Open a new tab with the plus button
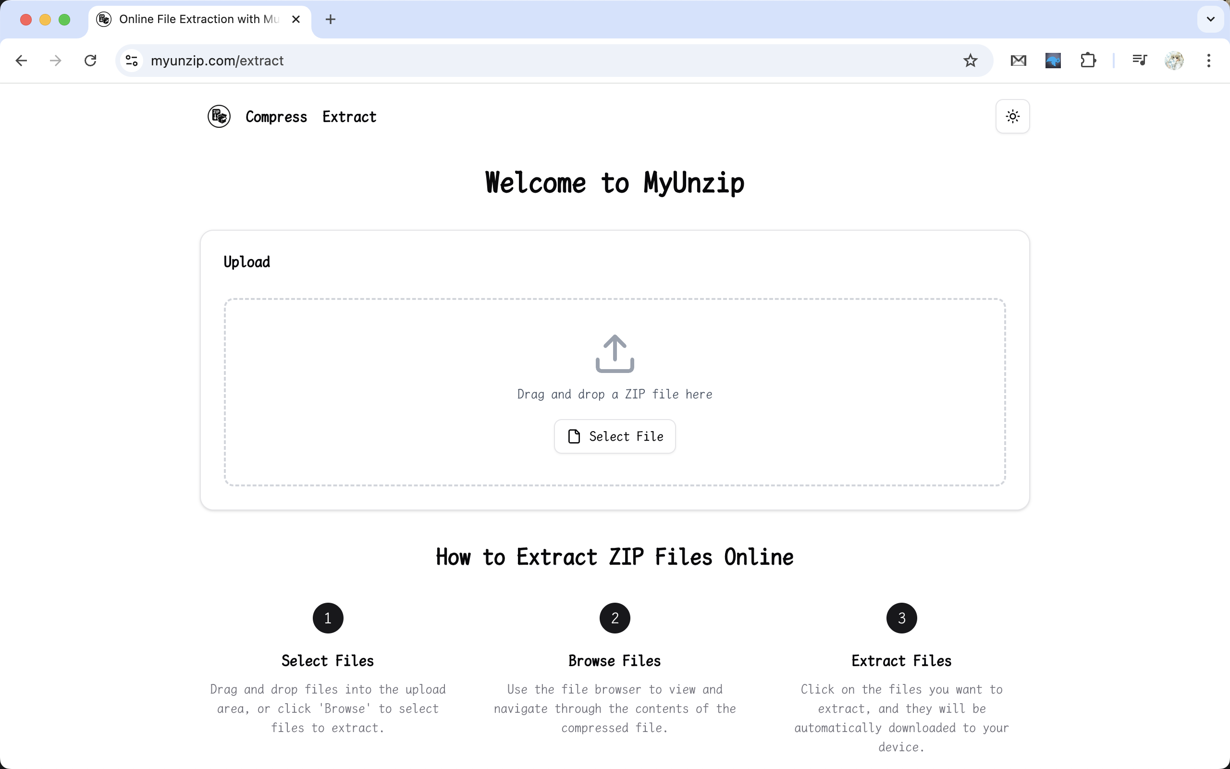Screen dimensions: 1230x769 (x=331, y=19)
